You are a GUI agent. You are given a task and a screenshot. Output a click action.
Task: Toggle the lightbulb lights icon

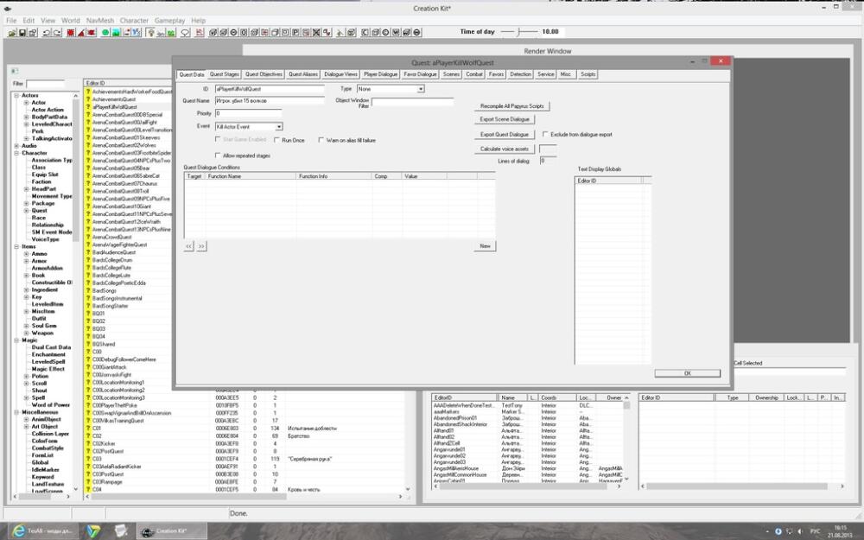coord(150,33)
